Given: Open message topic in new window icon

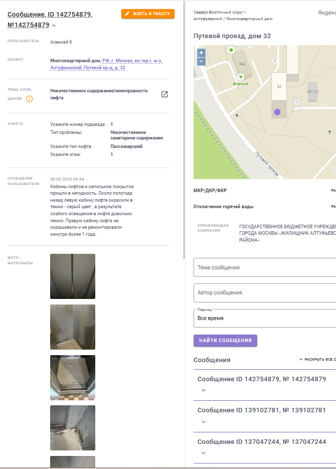Looking at the screenshot, I should click(x=164, y=94).
